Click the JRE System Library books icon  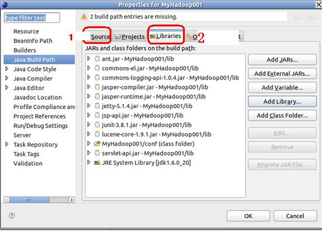coord(97,163)
